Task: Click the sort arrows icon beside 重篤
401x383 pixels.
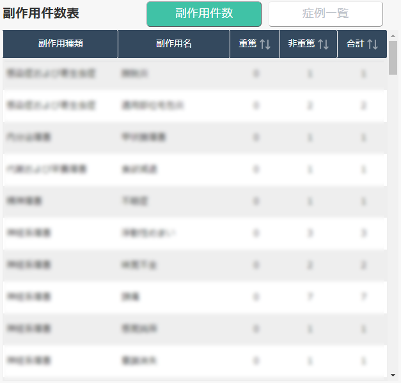Action: (265, 44)
